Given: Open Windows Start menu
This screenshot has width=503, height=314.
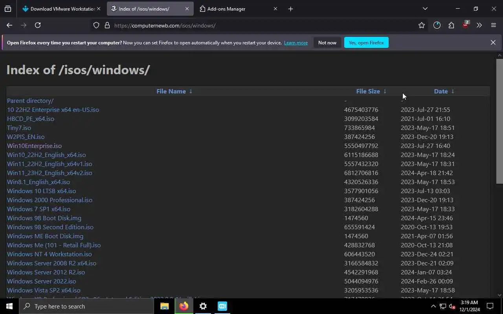Looking at the screenshot, I should tap(9, 306).
